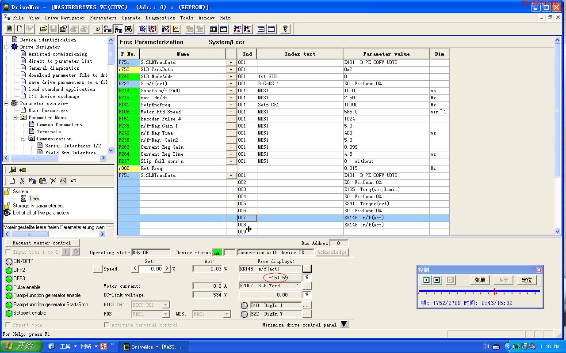Click the Speed Set value input field

click(151, 268)
